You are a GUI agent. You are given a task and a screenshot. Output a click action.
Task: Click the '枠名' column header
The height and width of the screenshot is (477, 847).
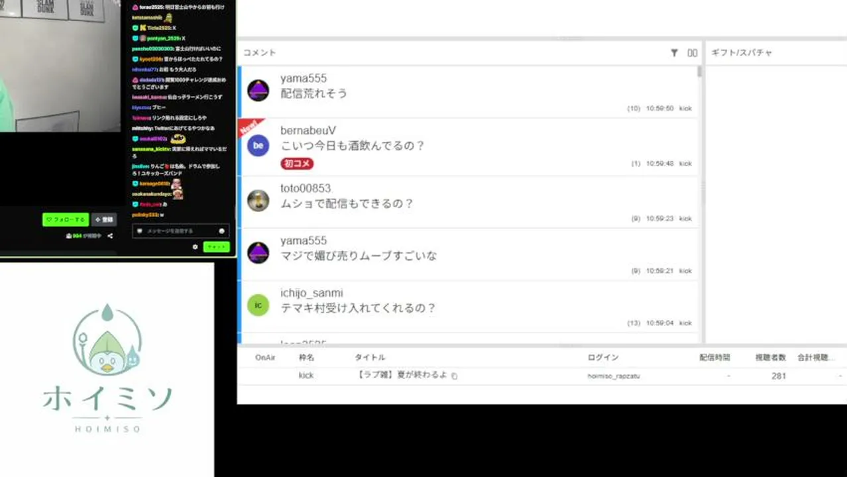coord(306,357)
